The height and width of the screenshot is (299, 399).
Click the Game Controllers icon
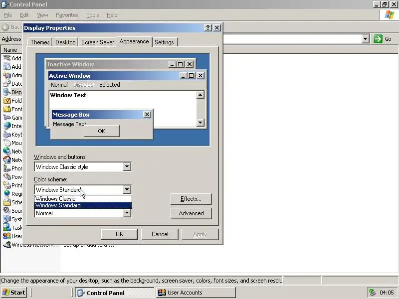click(7, 118)
